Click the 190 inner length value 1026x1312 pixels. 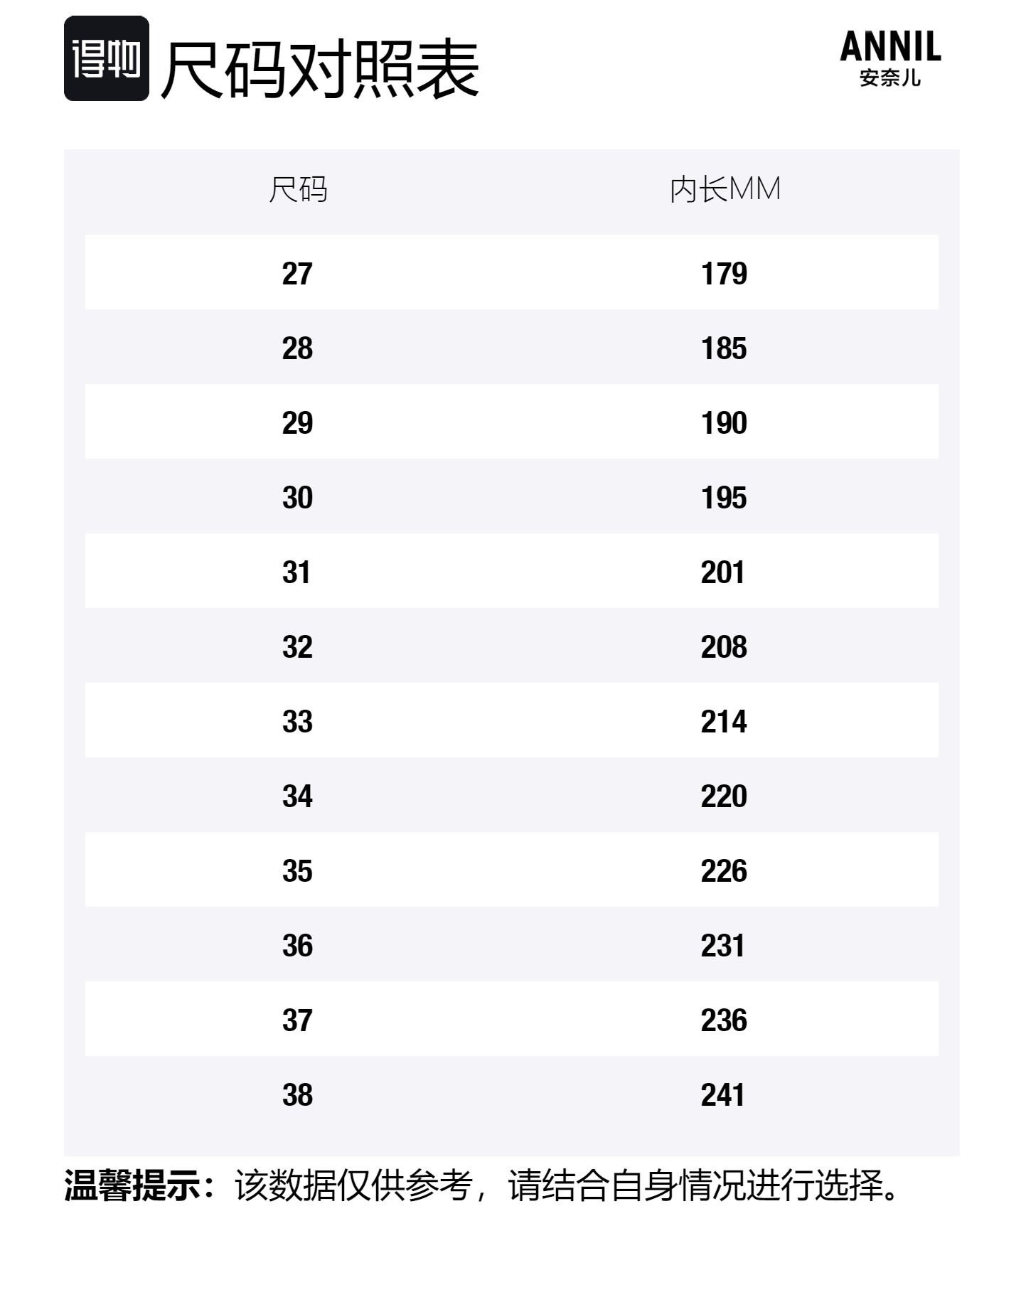[x=724, y=423]
